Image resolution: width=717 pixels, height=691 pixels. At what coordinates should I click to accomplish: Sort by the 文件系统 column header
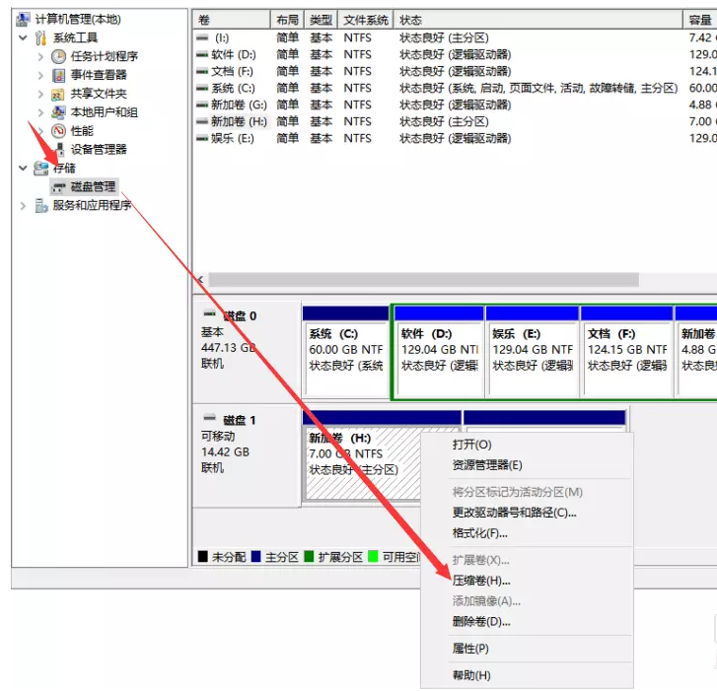(x=365, y=20)
